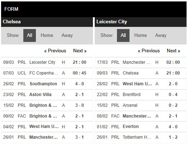Open Leicester's Brentford 0 - 4 result
Screen dimensions: 188x148
pos(141,95)
